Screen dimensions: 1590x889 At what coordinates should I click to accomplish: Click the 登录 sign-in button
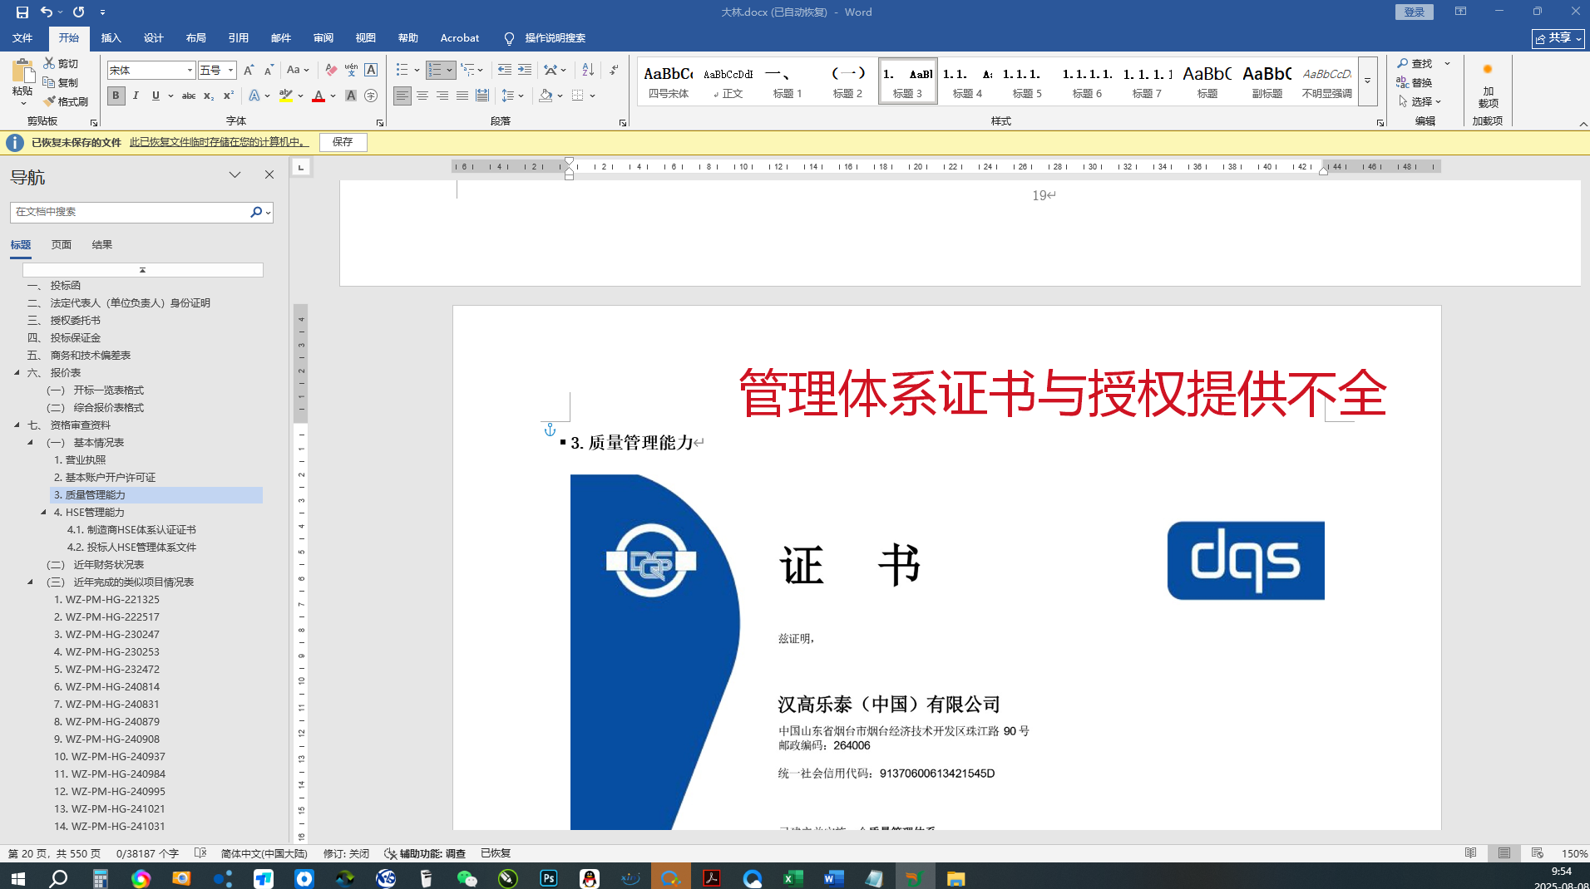click(1415, 12)
